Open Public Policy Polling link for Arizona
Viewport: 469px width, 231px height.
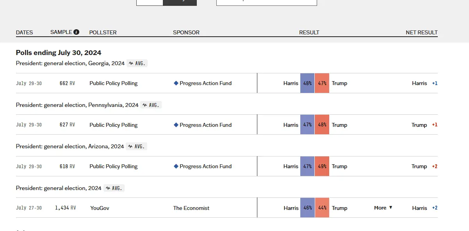[x=113, y=166]
